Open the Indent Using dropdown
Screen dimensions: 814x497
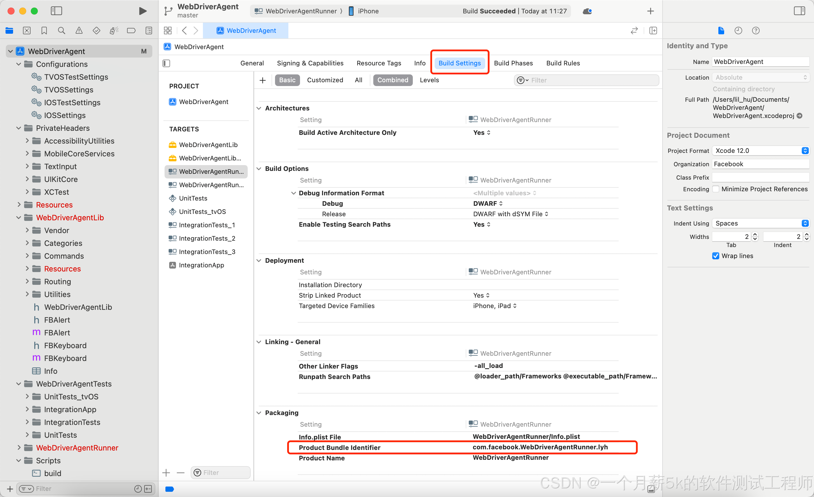coord(760,223)
